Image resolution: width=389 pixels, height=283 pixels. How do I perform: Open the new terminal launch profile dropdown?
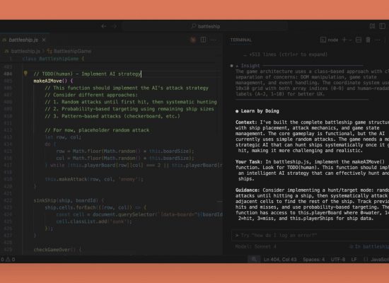(351, 40)
